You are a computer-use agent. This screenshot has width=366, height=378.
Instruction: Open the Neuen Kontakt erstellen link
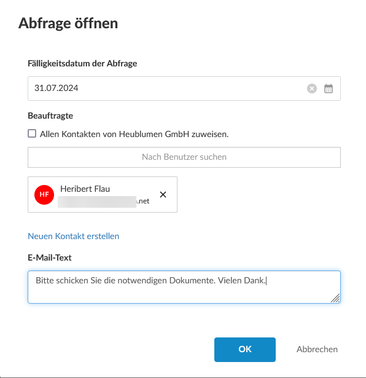[74, 236]
